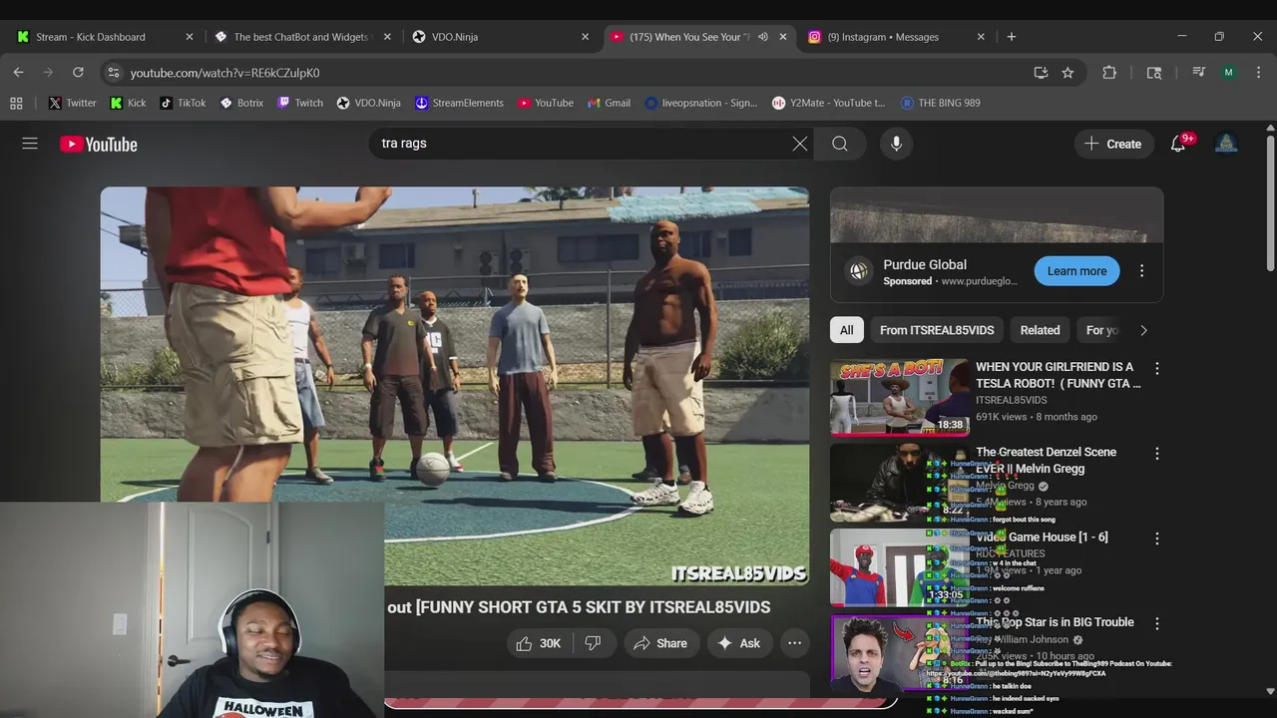The width and height of the screenshot is (1277, 718).
Task: Open options for the Video Game House video
Action: coord(1156,538)
